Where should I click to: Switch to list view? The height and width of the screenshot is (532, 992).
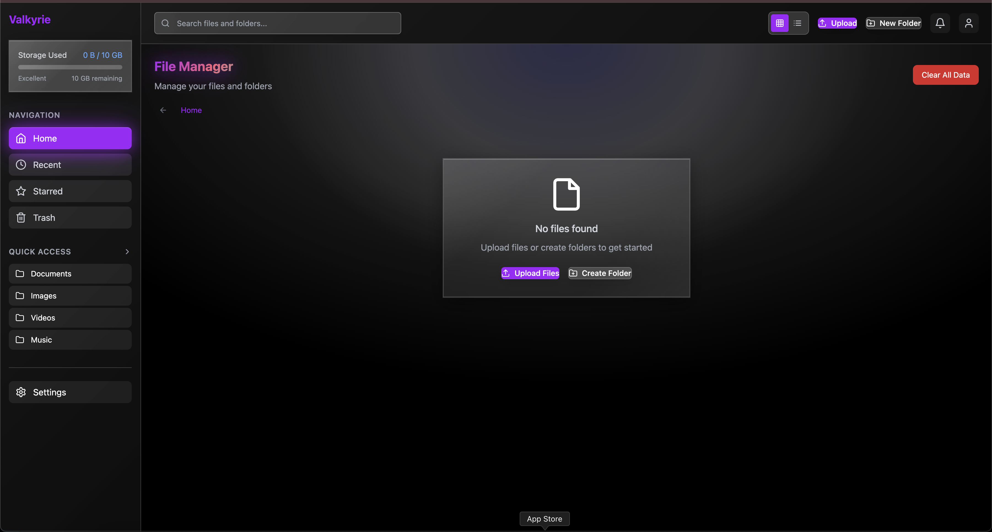tap(797, 23)
